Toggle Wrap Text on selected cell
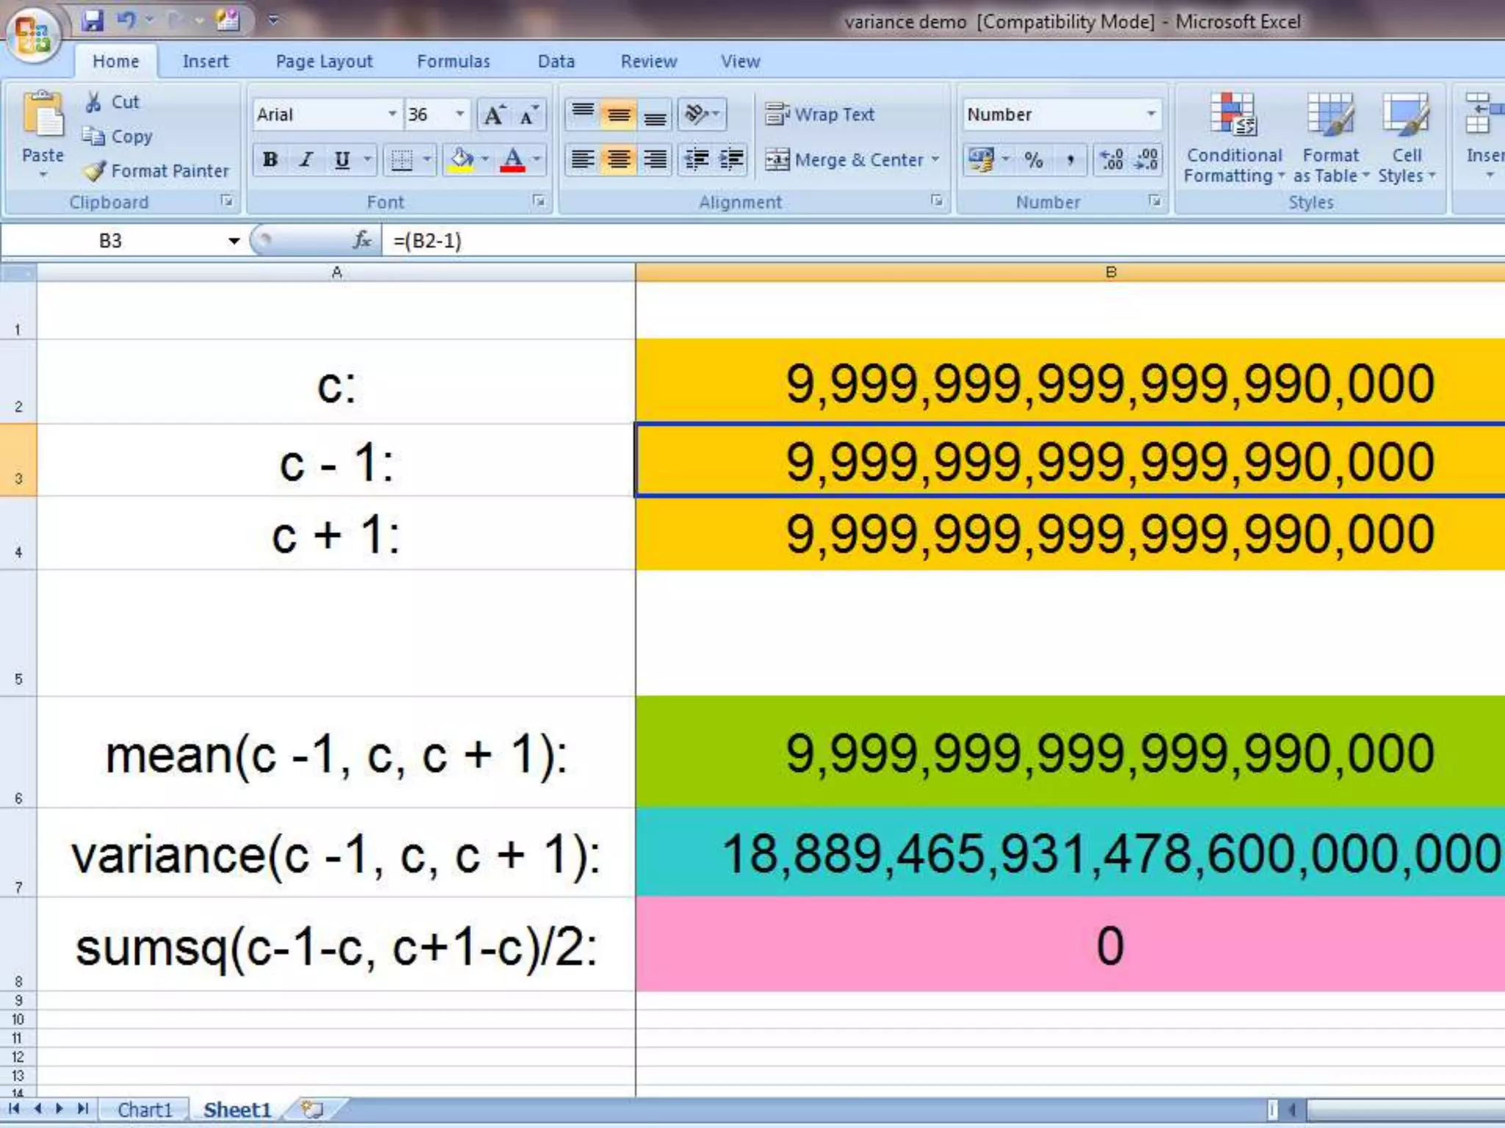This screenshot has width=1505, height=1128. coord(819,115)
